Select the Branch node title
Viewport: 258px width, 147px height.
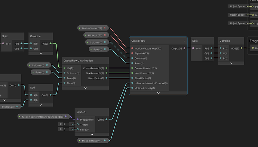pos(81,112)
